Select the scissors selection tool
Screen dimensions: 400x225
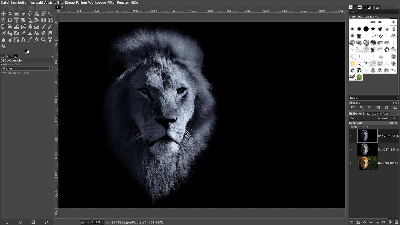click(37, 14)
